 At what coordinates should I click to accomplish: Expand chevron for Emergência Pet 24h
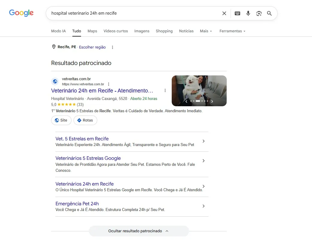click(x=203, y=206)
